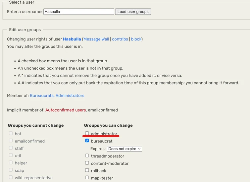Enable the threadmoderator group checkbox

pos(87,155)
